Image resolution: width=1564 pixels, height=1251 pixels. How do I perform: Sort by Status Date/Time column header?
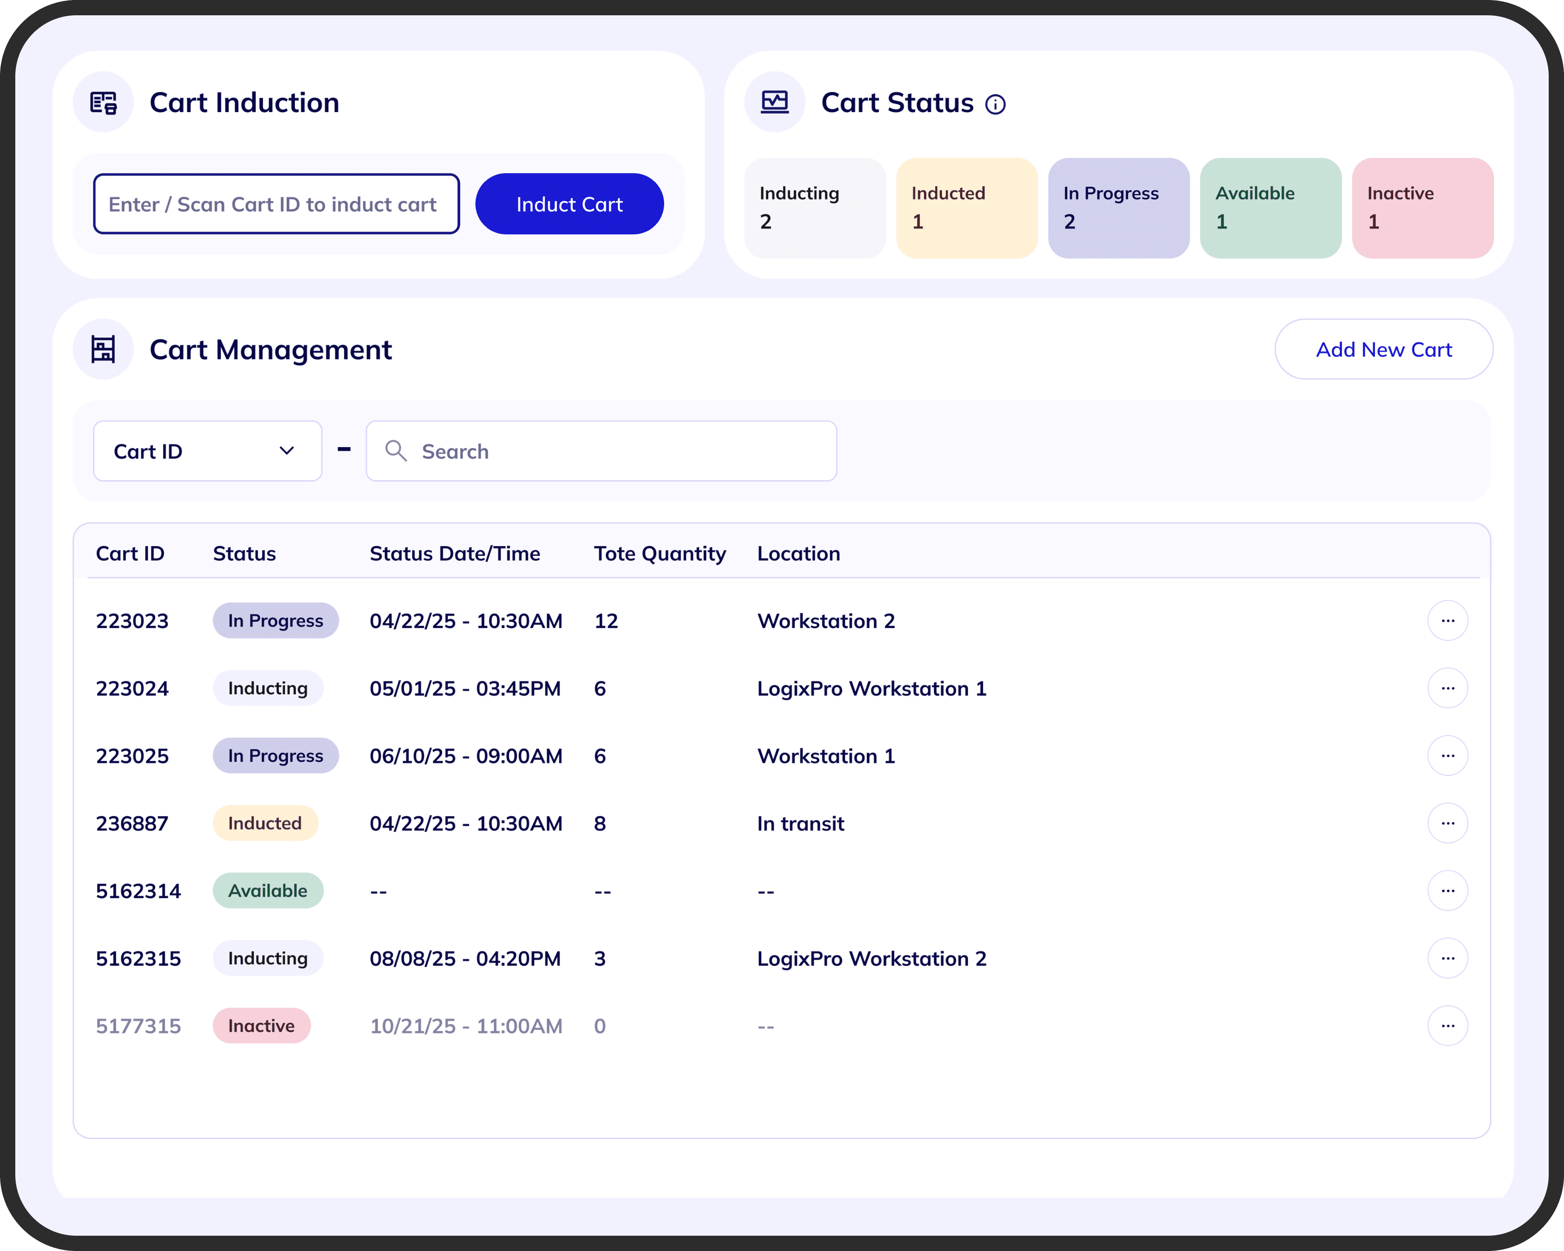[455, 554]
